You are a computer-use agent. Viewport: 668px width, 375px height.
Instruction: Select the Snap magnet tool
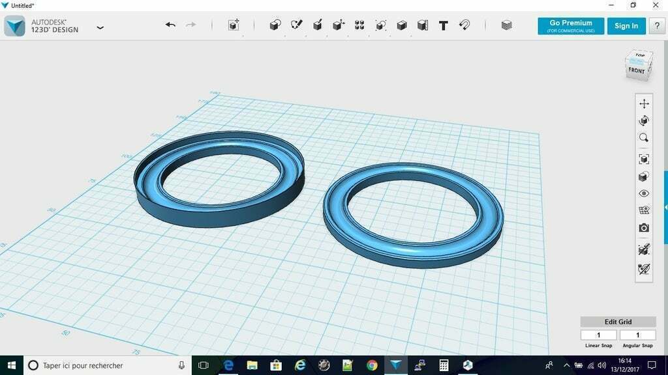pos(464,25)
